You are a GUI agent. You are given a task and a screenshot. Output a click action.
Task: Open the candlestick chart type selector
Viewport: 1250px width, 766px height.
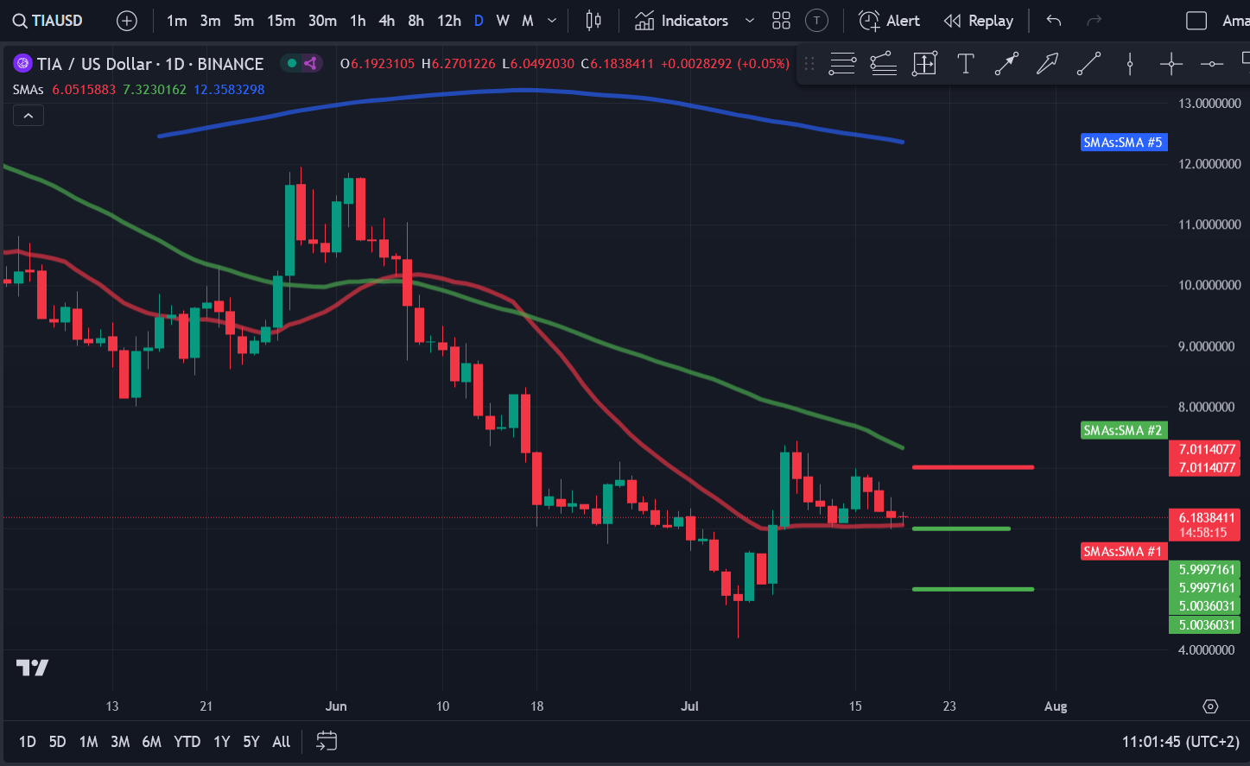593,21
